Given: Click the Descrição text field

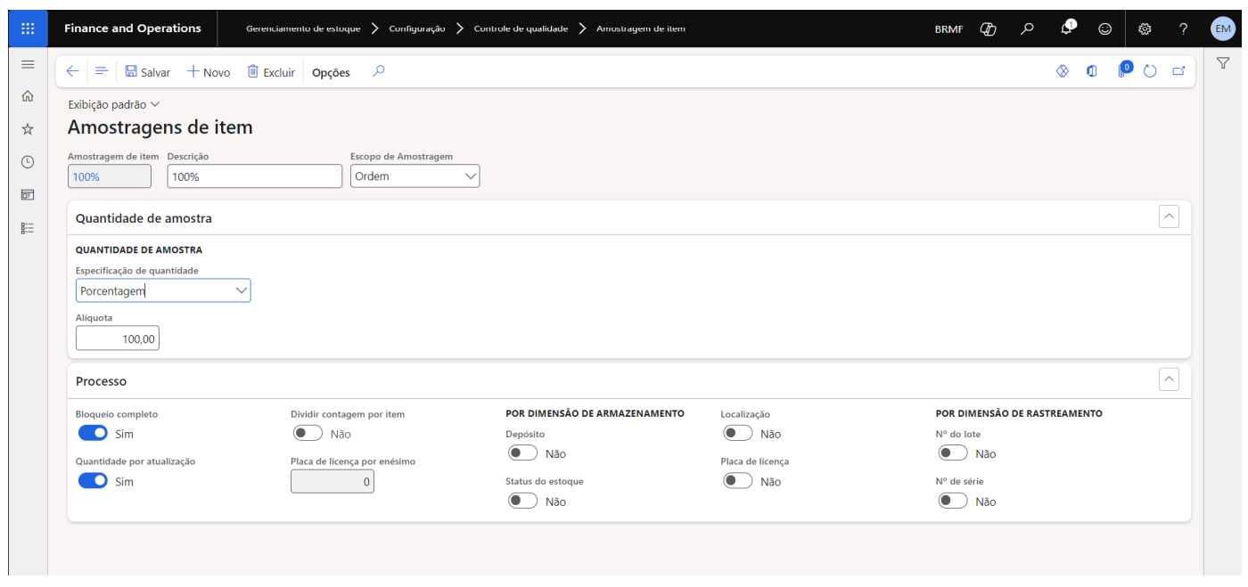Looking at the screenshot, I should coord(254,176).
